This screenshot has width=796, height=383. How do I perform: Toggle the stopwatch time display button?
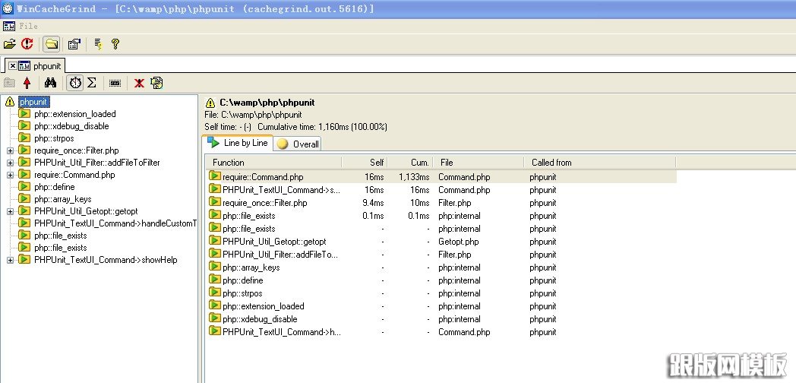coord(76,83)
